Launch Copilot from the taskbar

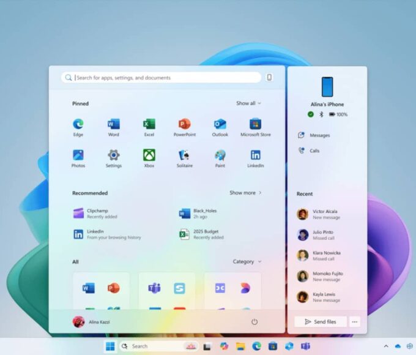pyautogui.click(x=224, y=346)
